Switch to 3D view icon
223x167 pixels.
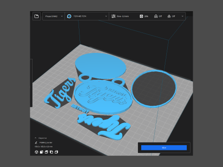pyautogui.click(x=36, y=152)
